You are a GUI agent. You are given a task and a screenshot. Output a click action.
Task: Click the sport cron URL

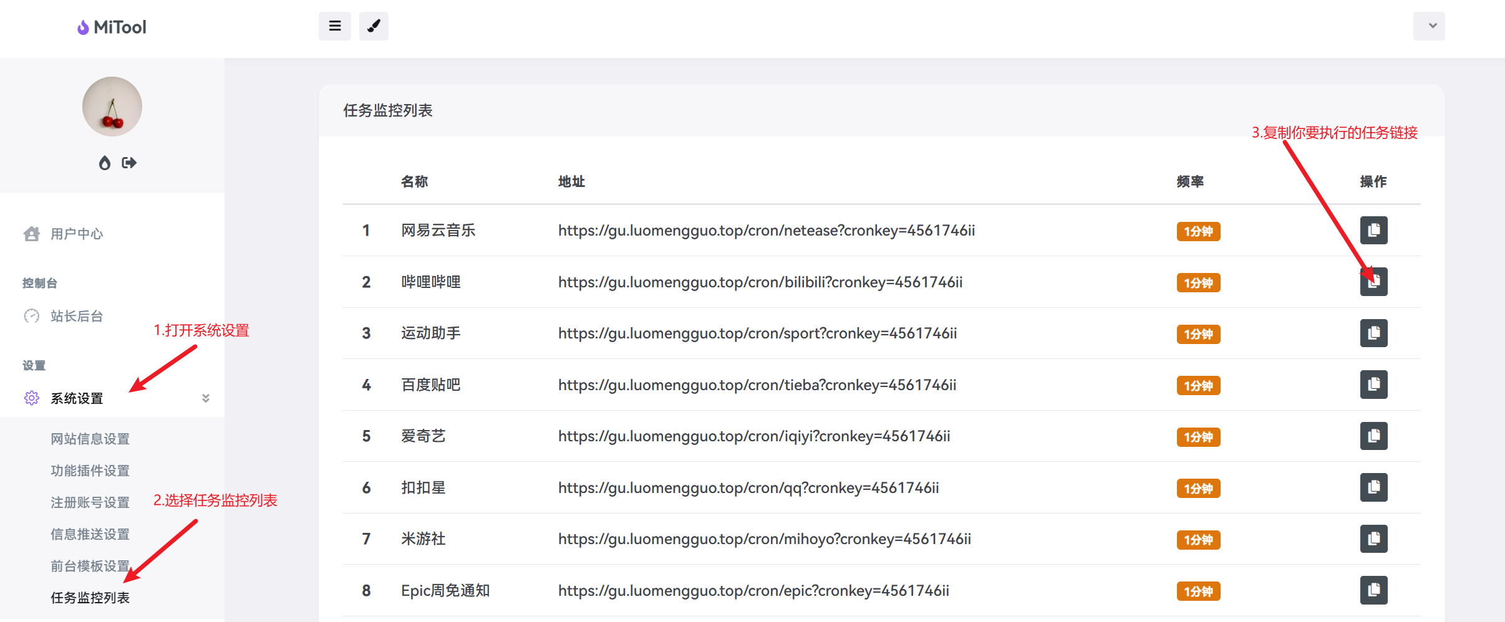[758, 333]
